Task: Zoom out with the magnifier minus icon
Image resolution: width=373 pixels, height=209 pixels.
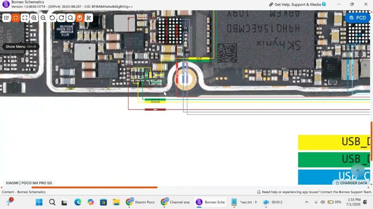Action: 43,18
